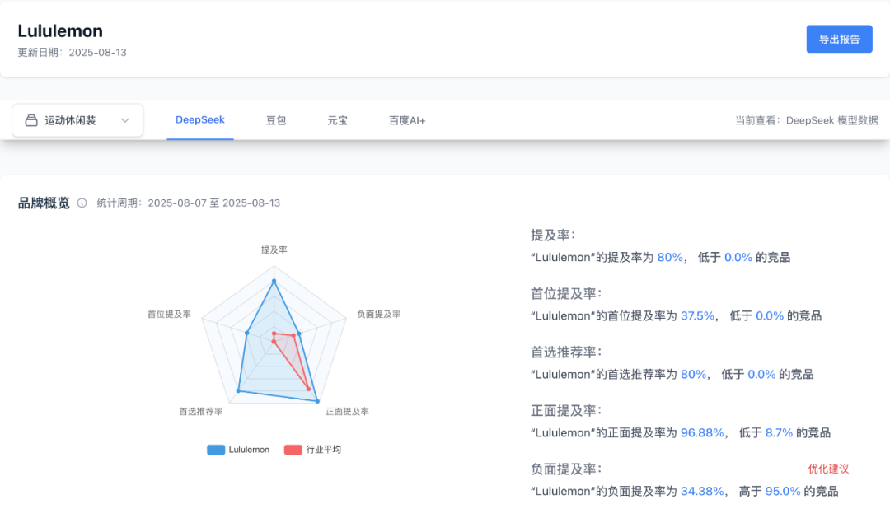Screen dimensions: 890x518
Task: Click the 导出报告 export button
Action: pyautogui.click(x=839, y=40)
